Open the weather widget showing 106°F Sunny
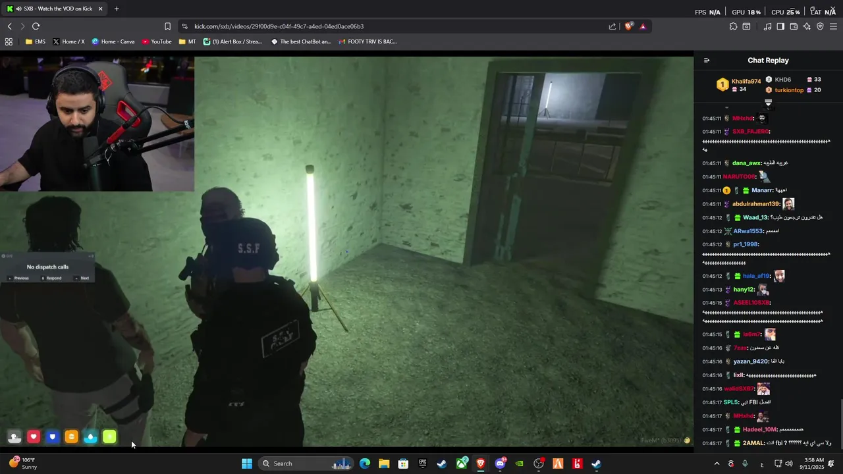This screenshot has height=474, width=843. point(23,463)
